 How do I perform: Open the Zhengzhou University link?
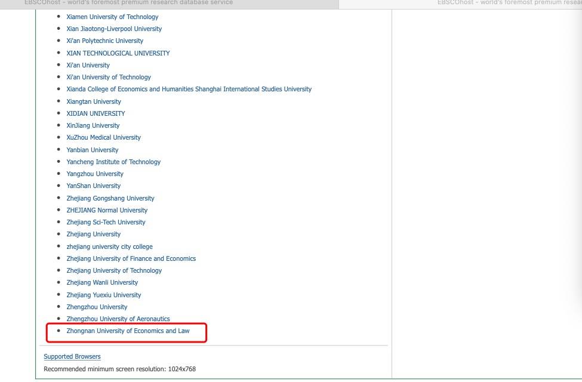click(x=97, y=307)
